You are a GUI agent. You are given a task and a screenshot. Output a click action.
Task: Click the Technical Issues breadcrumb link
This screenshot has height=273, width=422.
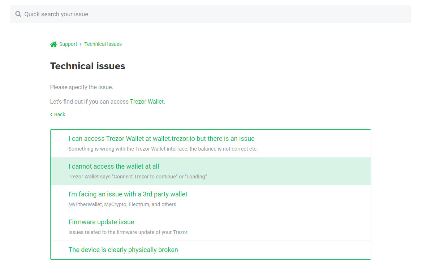click(103, 44)
